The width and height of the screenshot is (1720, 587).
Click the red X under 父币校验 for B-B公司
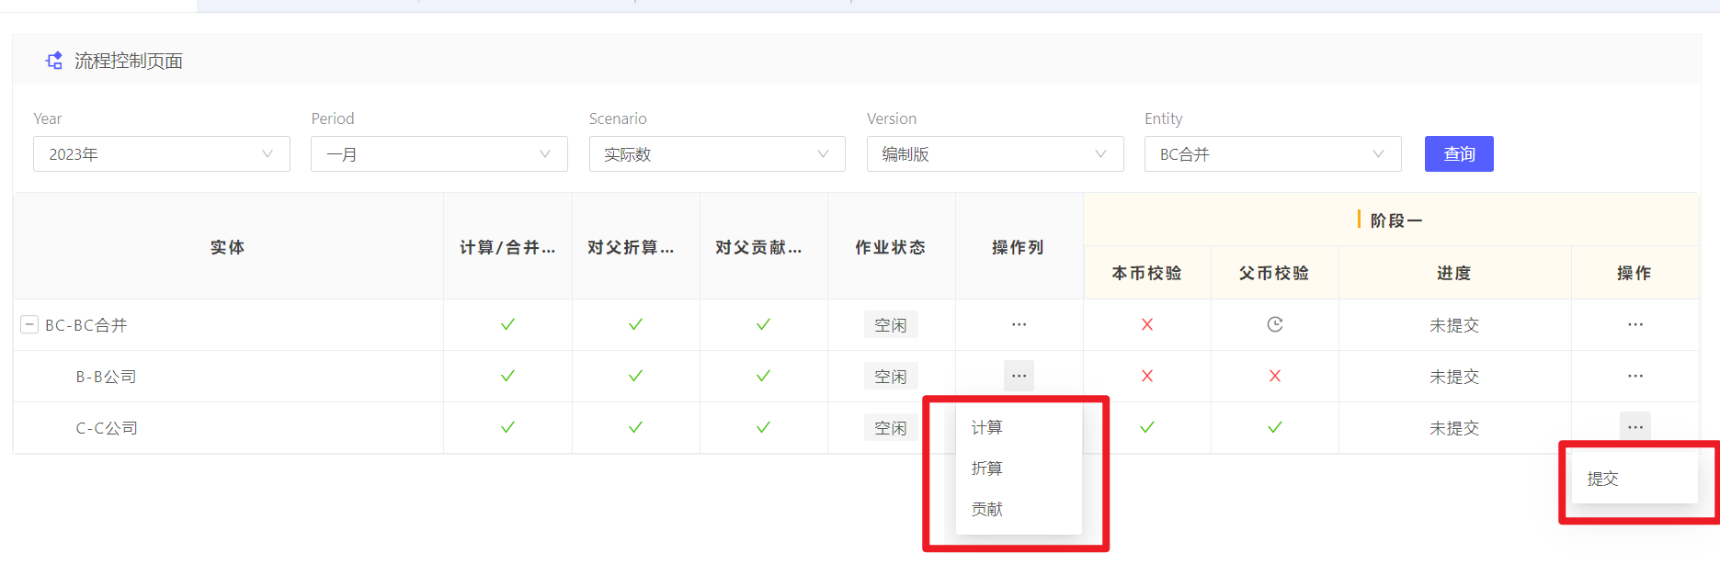(x=1274, y=376)
